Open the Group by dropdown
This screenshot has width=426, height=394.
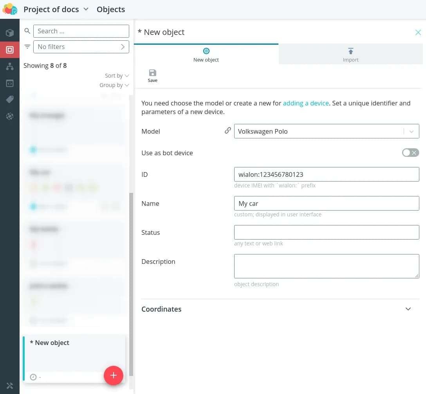114,85
